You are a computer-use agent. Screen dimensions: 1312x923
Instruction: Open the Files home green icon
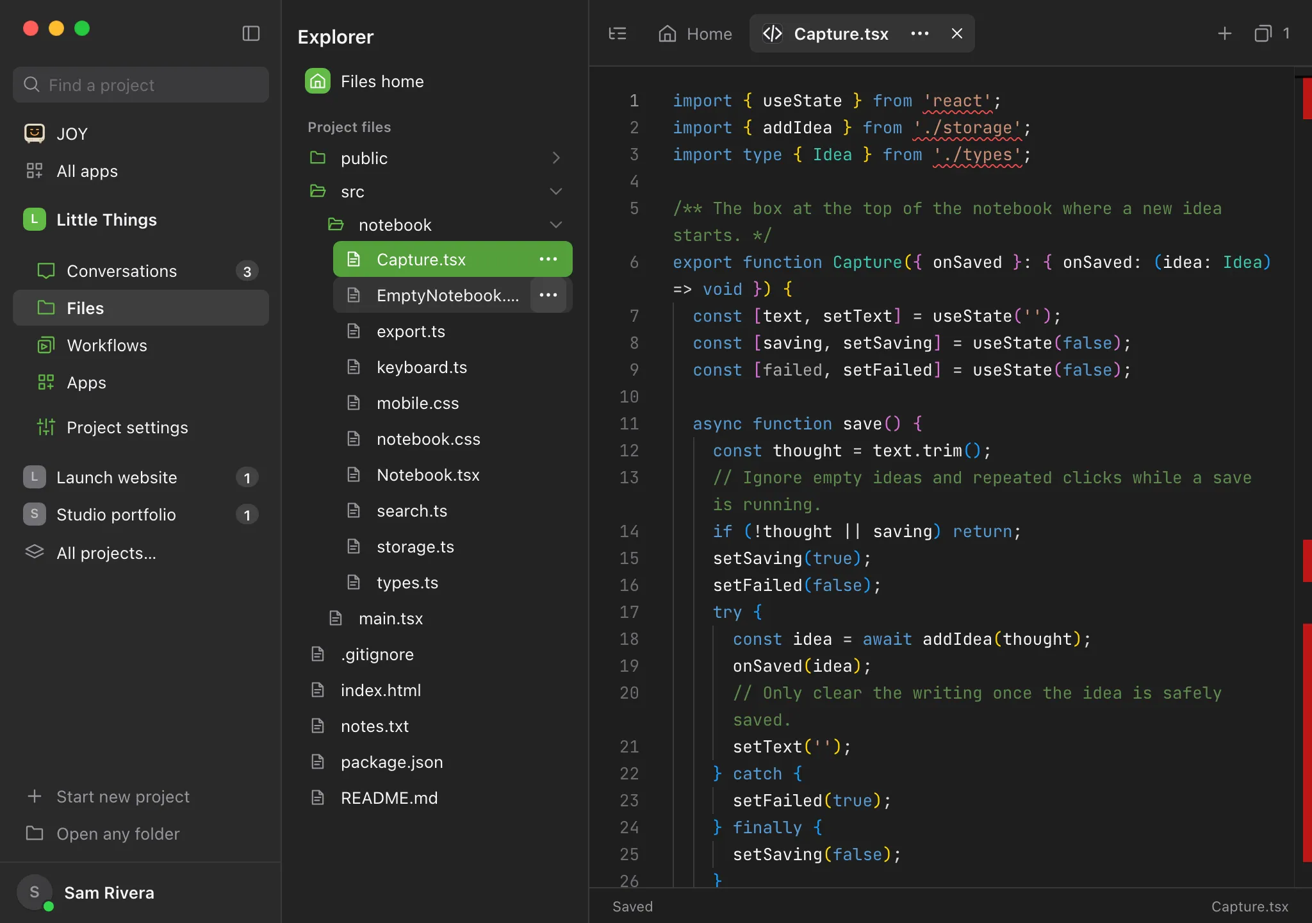[318, 81]
